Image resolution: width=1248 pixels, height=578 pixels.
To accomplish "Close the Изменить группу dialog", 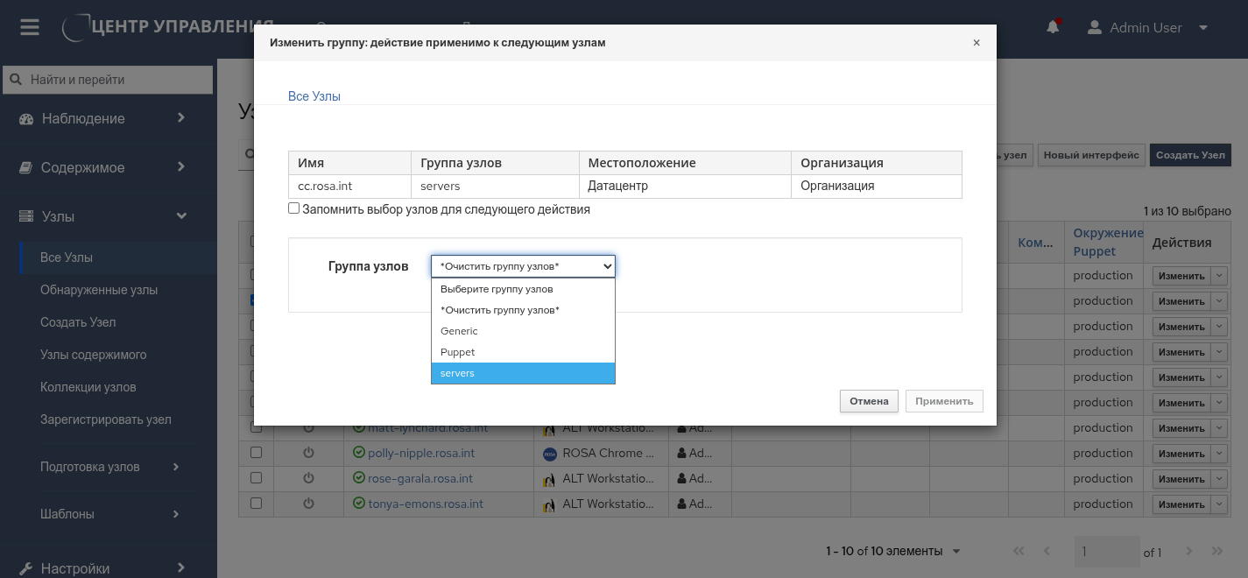I will [977, 43].
